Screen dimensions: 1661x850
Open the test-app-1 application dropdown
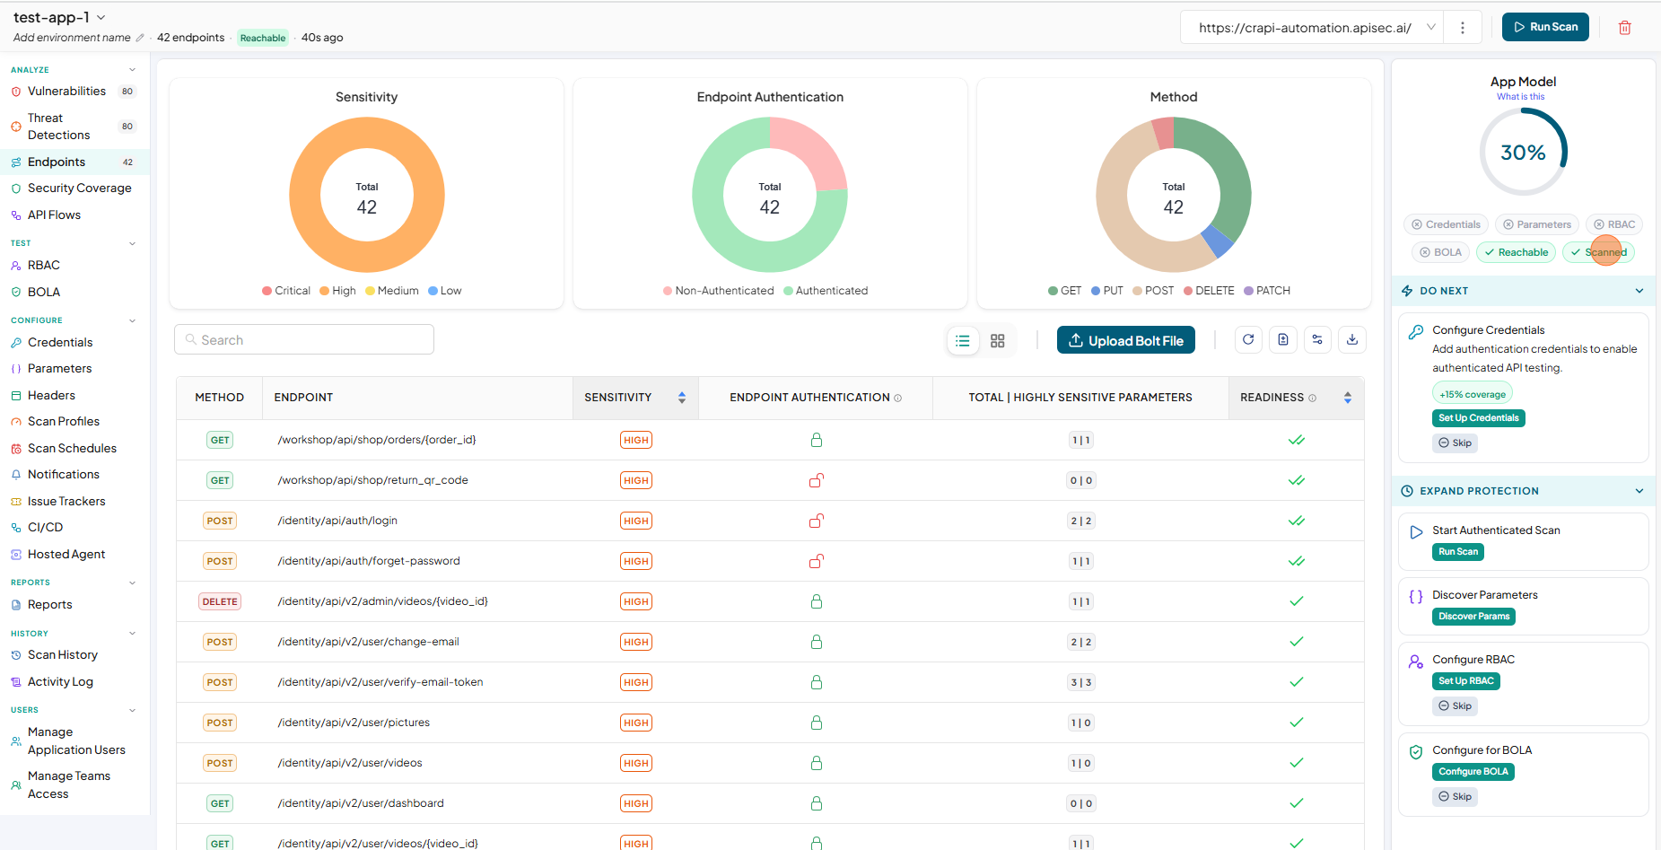[59, 17]
